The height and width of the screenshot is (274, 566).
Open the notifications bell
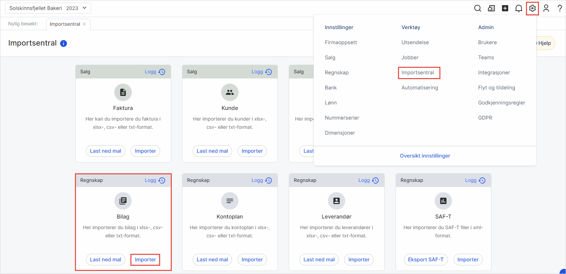(x=518, y=8)
